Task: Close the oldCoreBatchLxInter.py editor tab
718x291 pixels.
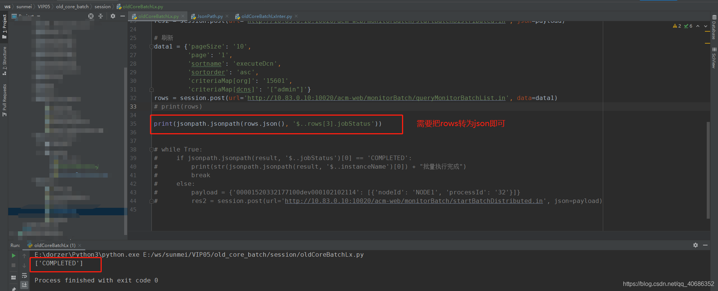Action: click(296, 16)
